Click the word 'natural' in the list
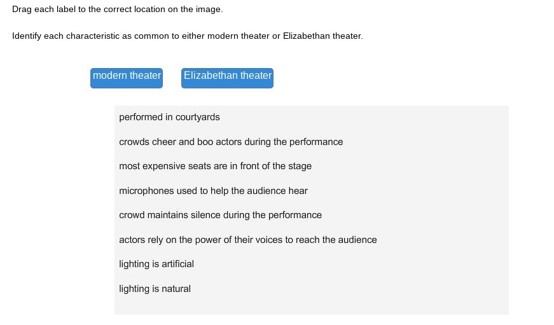Screen dimensions: 554x325 176,289
